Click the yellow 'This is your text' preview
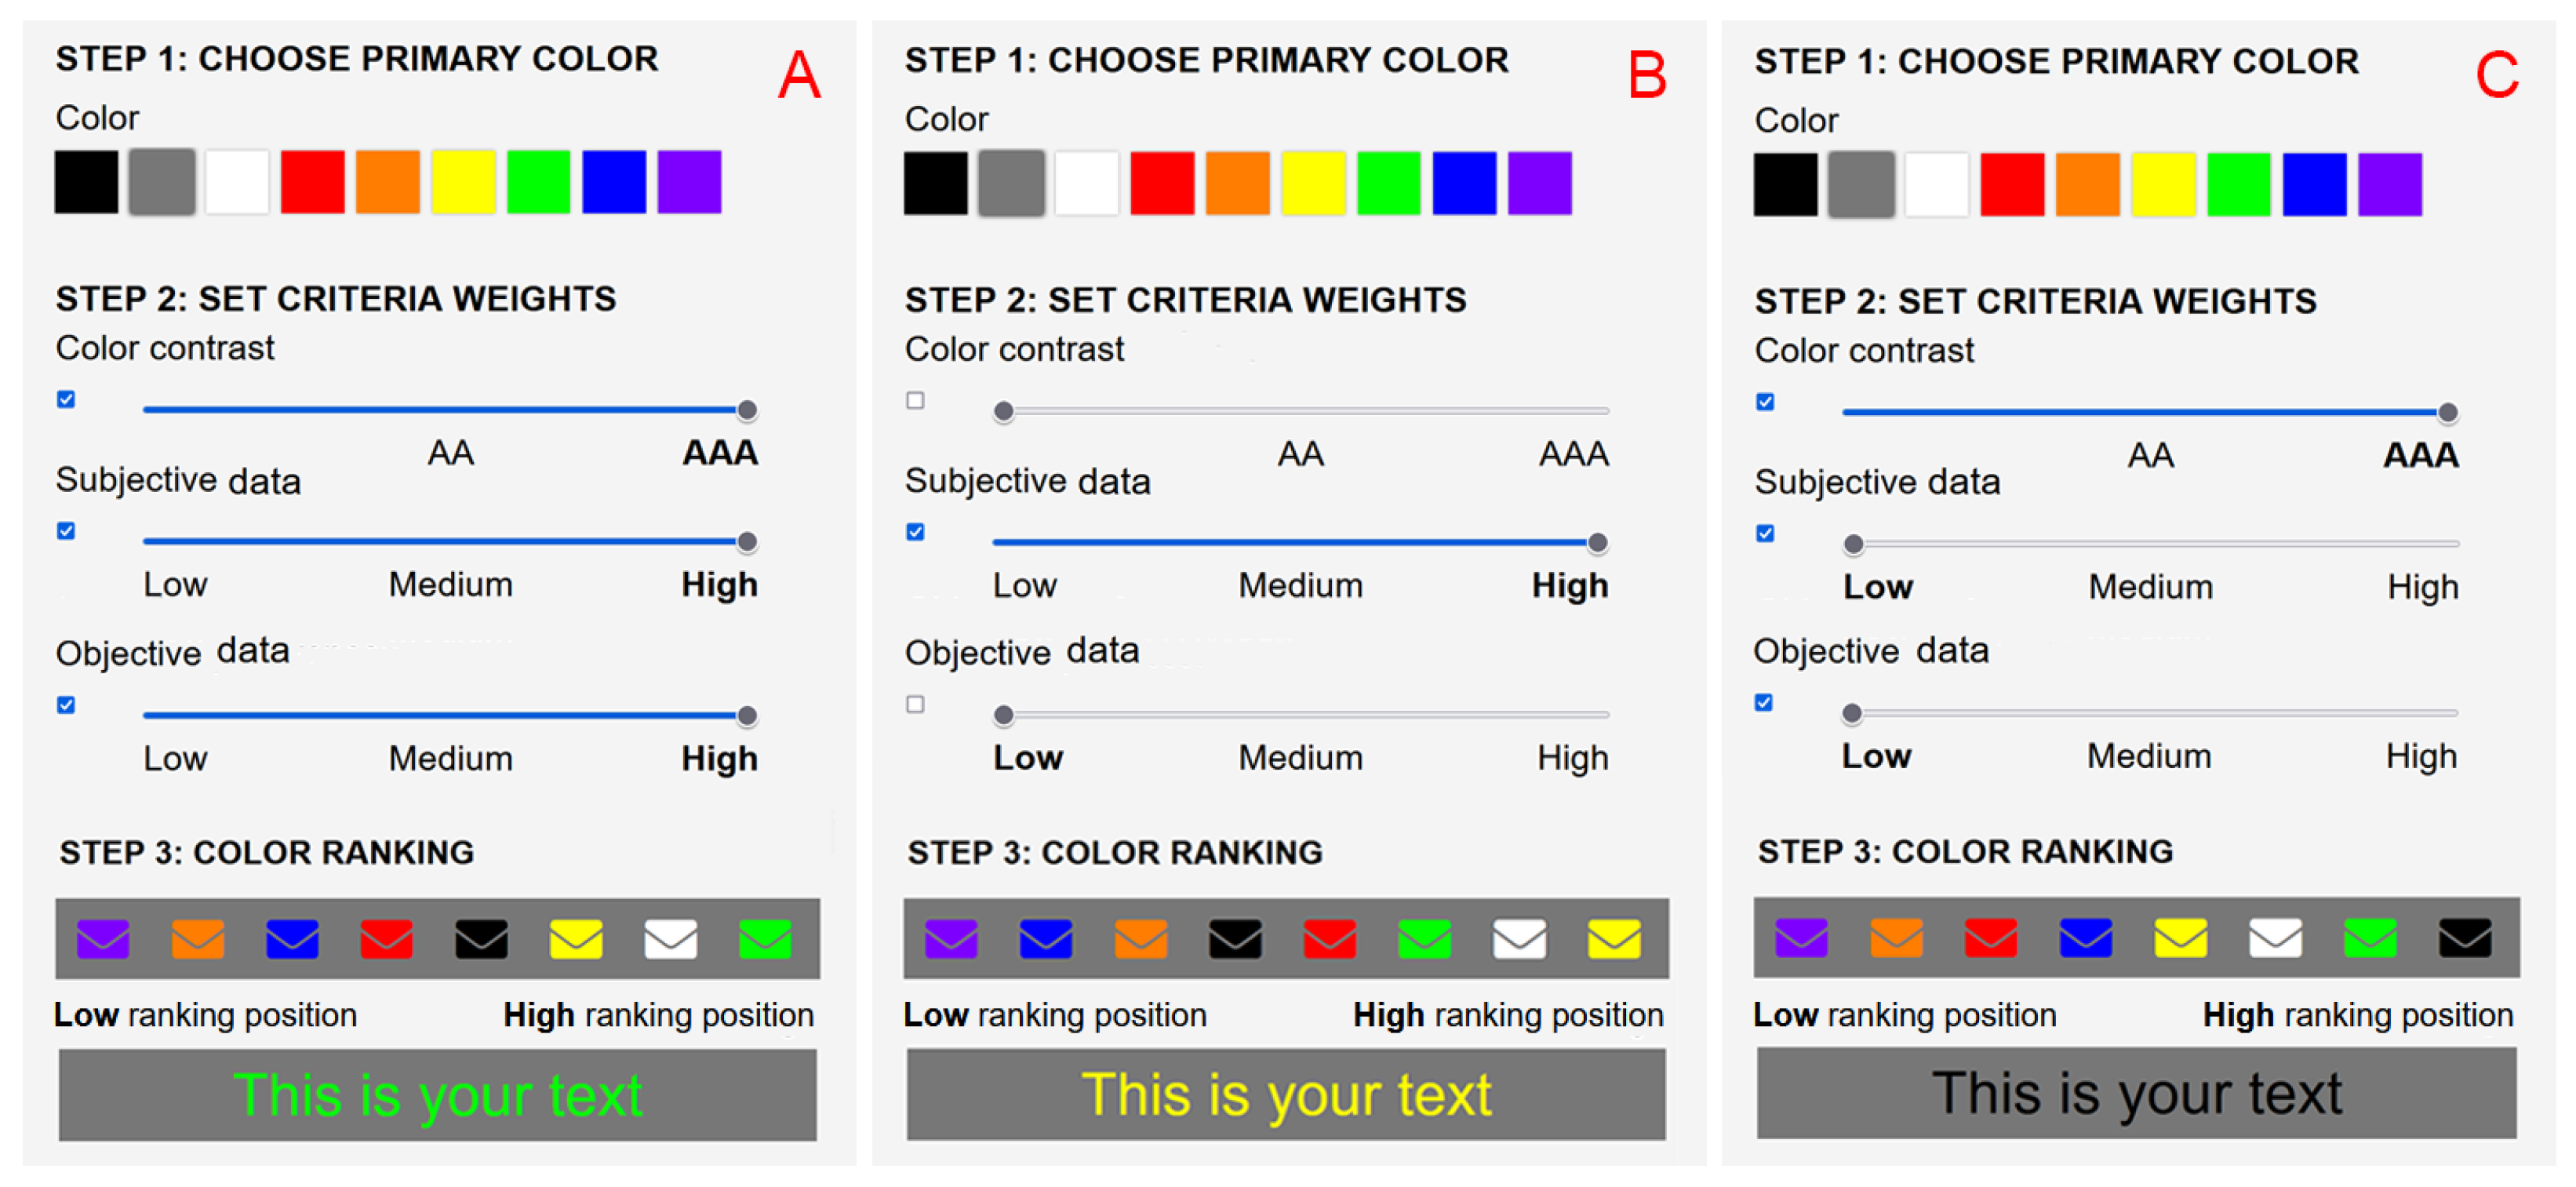The width and height of the screenshot is (2576, 1187). tap(1286, 1094)
